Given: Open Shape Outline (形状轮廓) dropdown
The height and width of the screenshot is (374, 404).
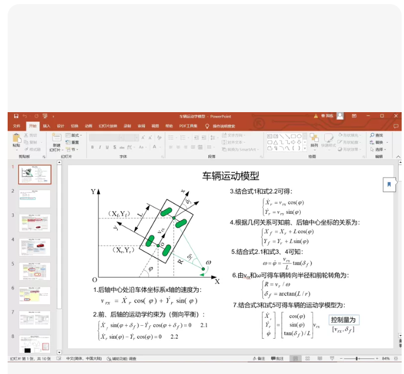Looking at the screenshot, I should (x=349, y=142).
